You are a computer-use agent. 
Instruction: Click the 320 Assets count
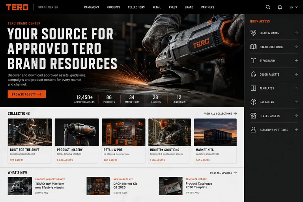pyautogui.click(x=17, y=160)
